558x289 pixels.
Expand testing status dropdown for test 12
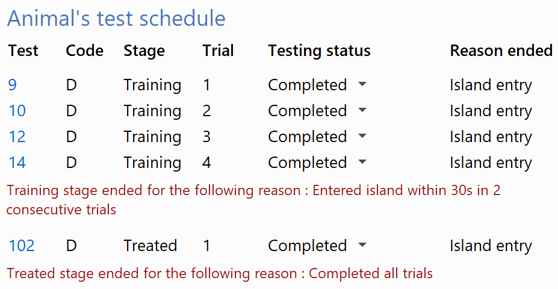click(362, 136)
